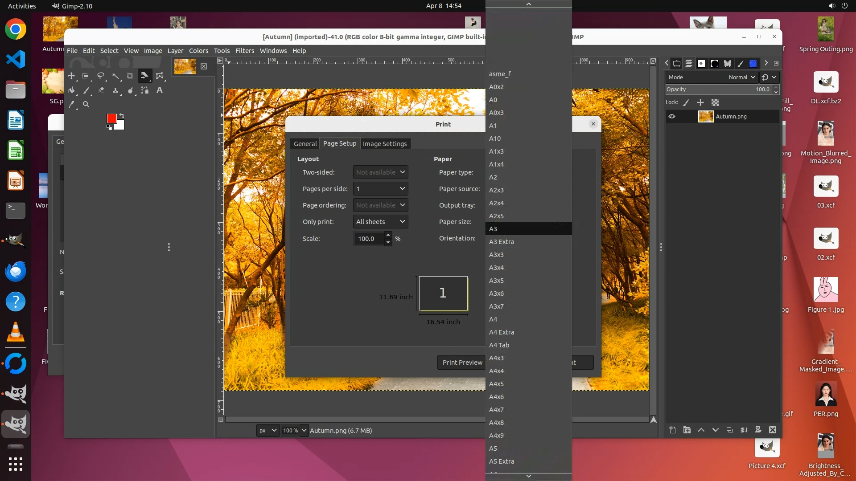856x481 pixels.
Task: Select the Free Select lasso tool
Action: [101, 76]
